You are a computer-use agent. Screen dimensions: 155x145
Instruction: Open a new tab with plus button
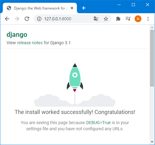pos(84,8)
